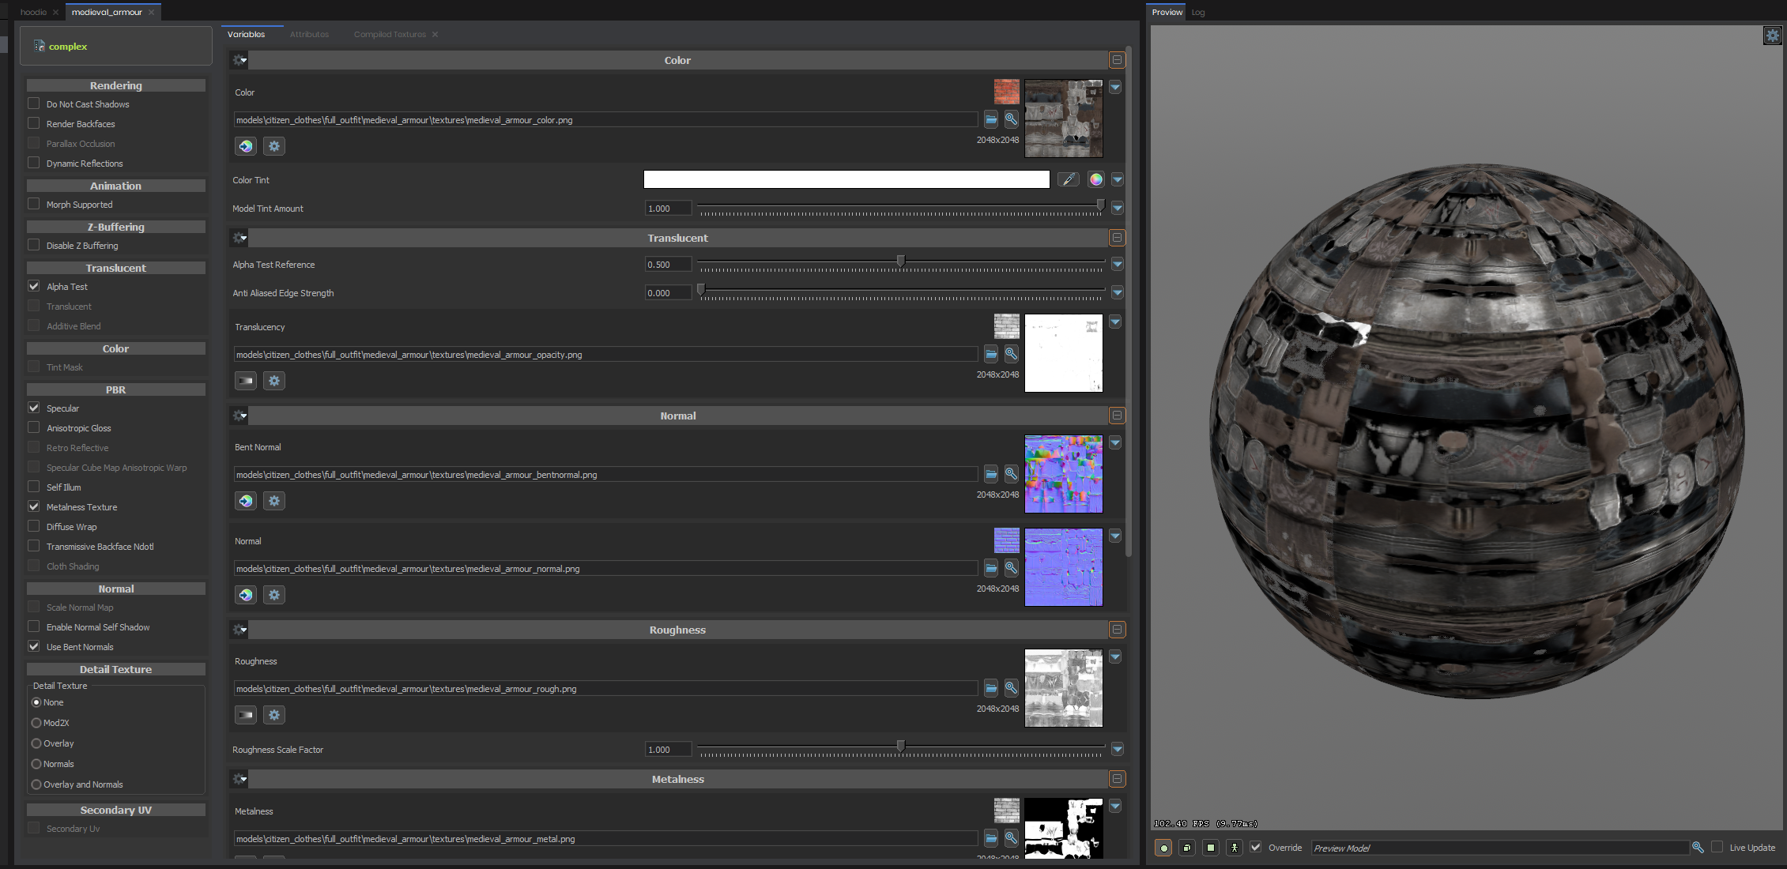
Task: Switch preview to human figure model
Action: [1235, 848]
